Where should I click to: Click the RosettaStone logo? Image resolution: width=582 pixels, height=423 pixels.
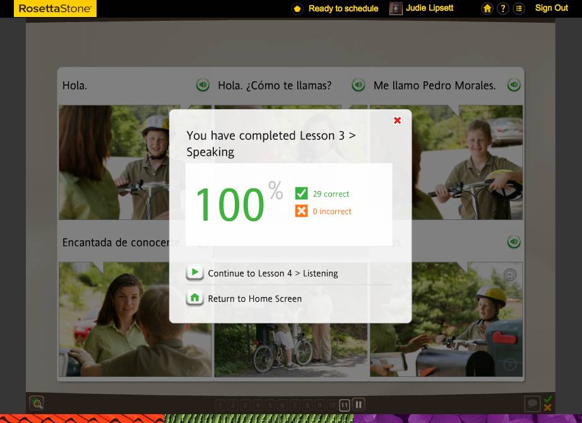(55, 9)
